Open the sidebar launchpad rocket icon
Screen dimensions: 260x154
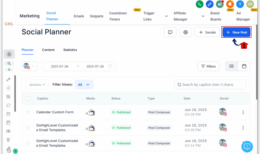8,88
